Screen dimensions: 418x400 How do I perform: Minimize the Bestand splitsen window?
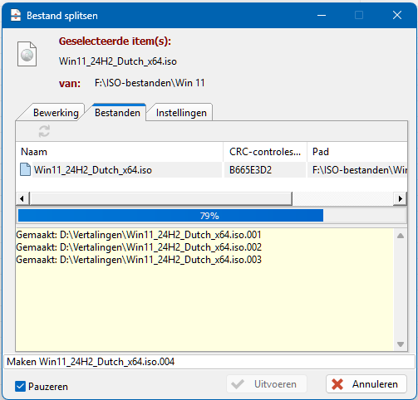pyautogui.click(x=322, y=15)
